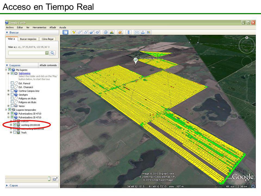Toggle the Mis lugares checkbox

click(x=10, y=69)
